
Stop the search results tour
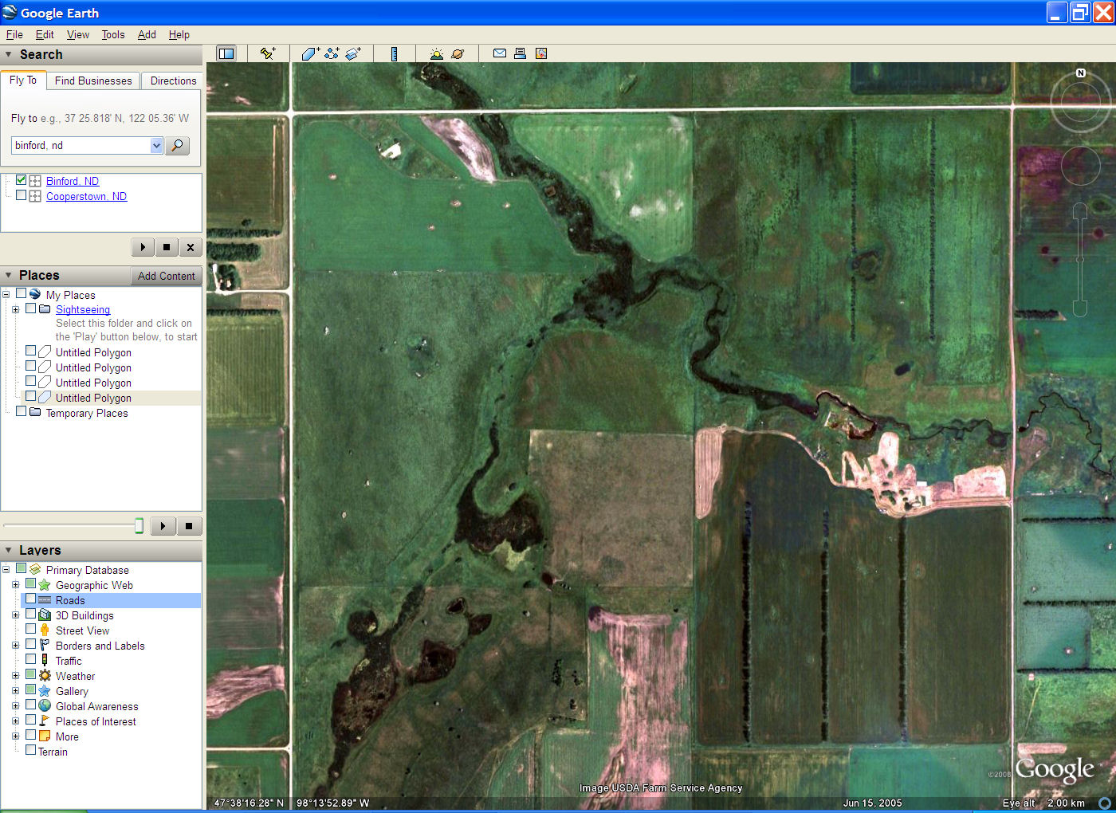pyautogui.click(x=166, y=247)
